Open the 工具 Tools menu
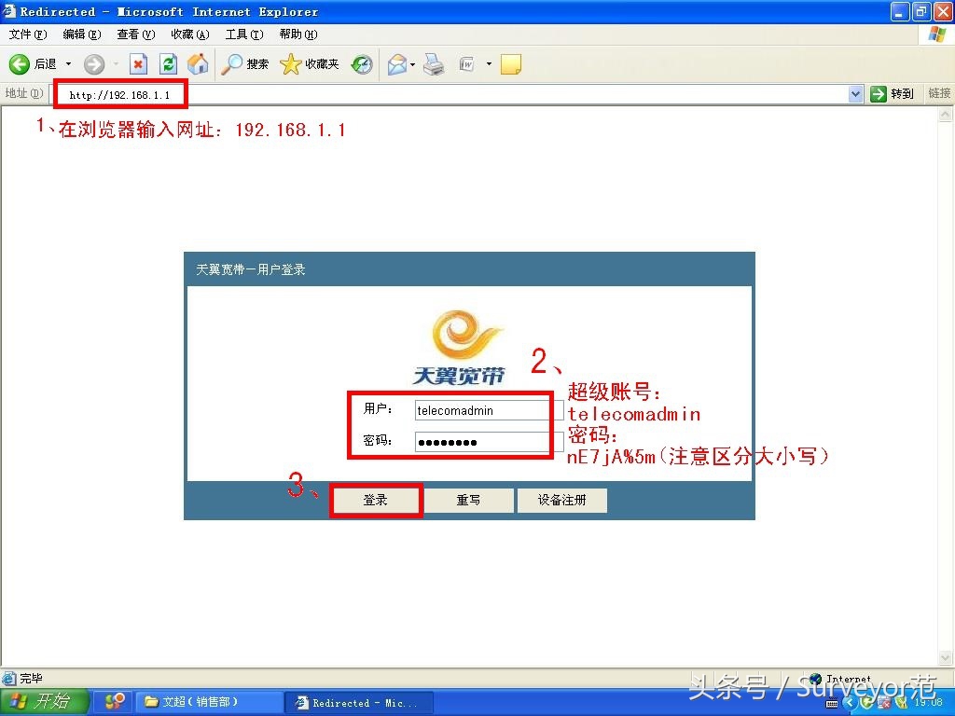This screenshot has height=716, width=955. coord(243,34)
